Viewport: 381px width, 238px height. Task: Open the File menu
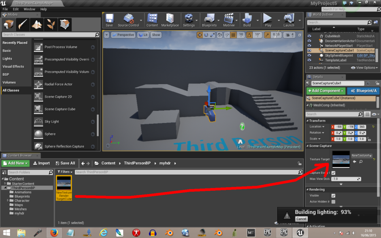point(5,9)
